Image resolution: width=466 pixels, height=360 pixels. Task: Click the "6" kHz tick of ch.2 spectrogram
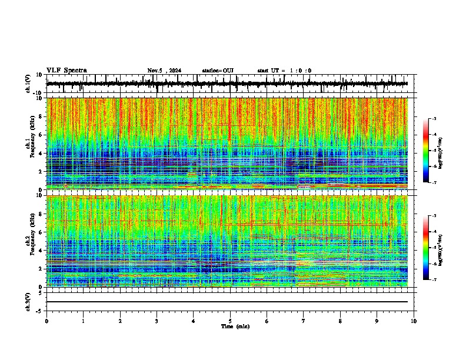(x=41, y=232)
